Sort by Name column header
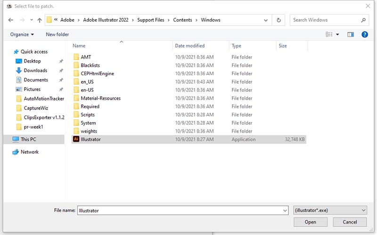The width and height of the screenshot is (377, 235). pyautogui.click(x=79, y=46)
